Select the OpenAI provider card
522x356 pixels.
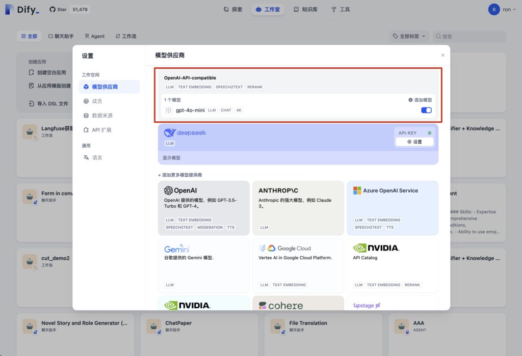[203, 208]
